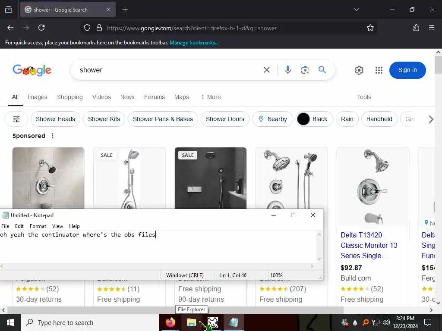Bookmark this page with the star icon
This screenshot has width=442, height=331.
370,28
